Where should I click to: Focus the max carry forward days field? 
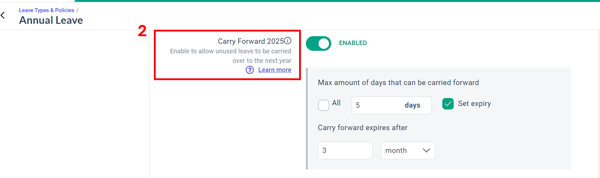point(391,105)
